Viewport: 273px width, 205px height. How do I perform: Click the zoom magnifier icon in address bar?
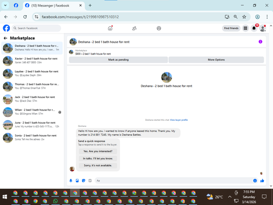click(x=235, y=17)
